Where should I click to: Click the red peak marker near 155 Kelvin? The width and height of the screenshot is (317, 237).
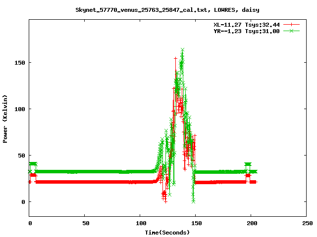coord(175,58)
